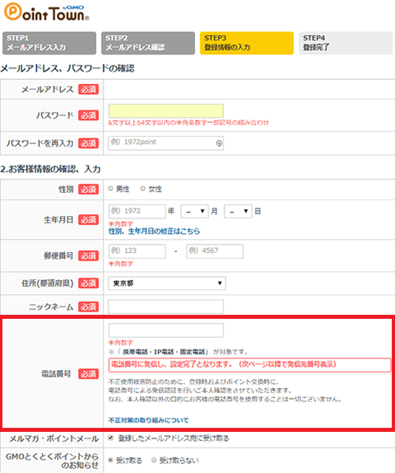Select the STEP4 登録完了 tab
Screen dimensions: 395x473
point(346,43)
